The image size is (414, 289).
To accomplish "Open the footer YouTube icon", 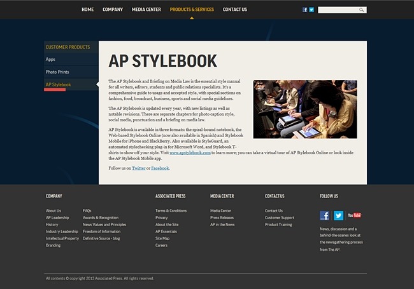I will [354, 215].
